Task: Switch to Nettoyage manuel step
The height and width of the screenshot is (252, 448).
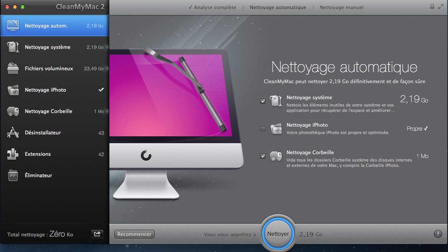Action: pos(341,7)
